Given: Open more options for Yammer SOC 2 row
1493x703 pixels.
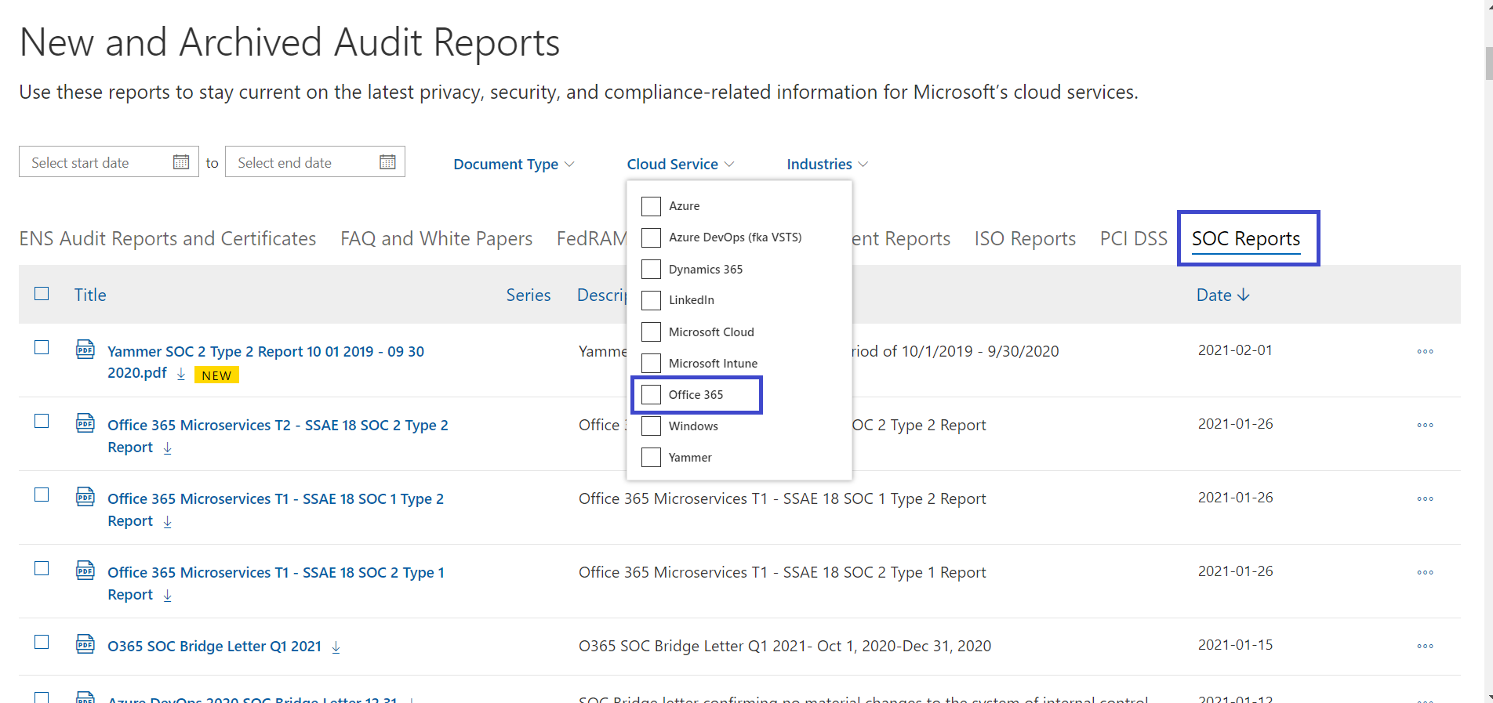Looking at the screenshot, I should coord(1425,352).
